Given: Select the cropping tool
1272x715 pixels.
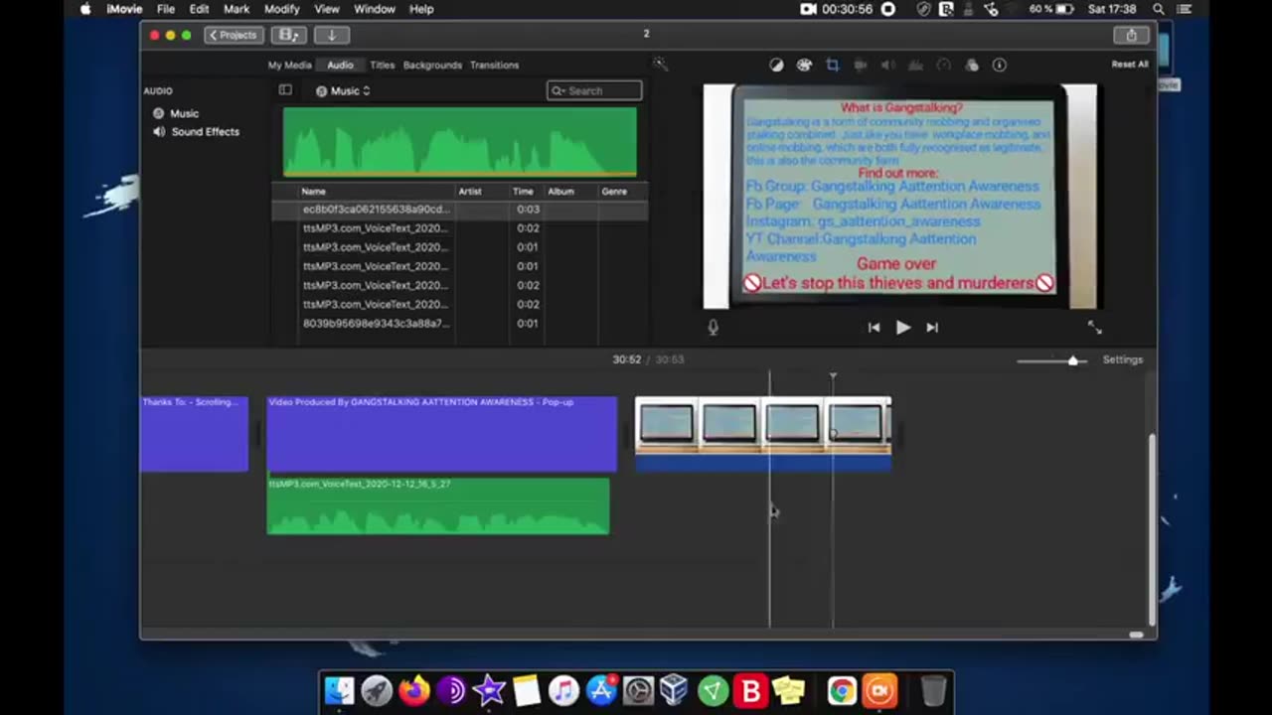Looking at the screenshot, I should tap(833, 65).
